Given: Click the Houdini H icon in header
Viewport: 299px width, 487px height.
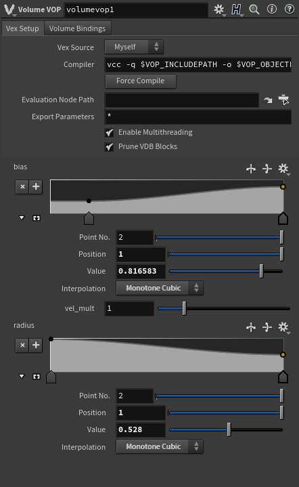Looking at the screenshot, I should point(237,9).
